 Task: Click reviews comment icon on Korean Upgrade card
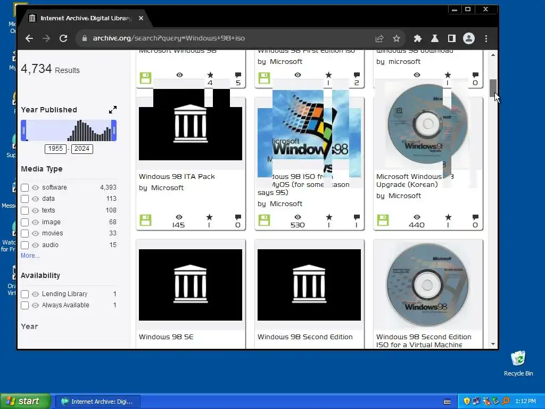pos(475,217)
